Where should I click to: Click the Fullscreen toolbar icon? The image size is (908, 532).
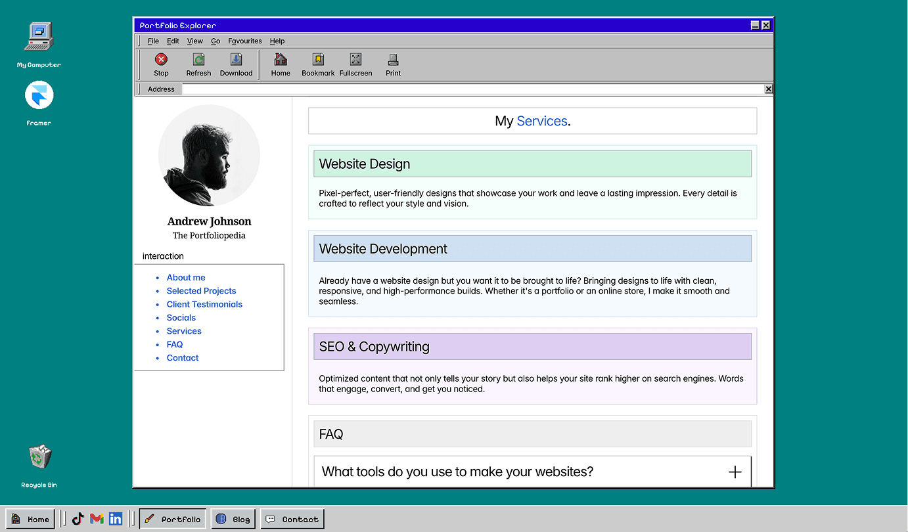click(x=355, y=60)
